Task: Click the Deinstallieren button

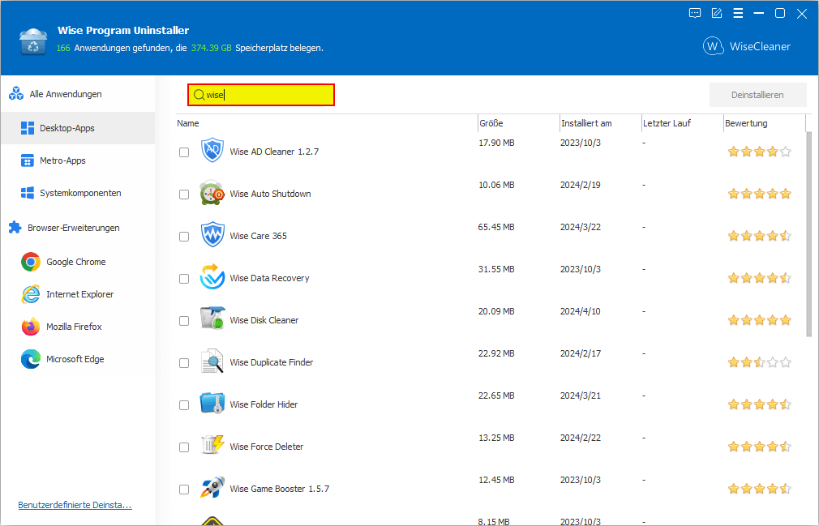Action: click(757, 95)
